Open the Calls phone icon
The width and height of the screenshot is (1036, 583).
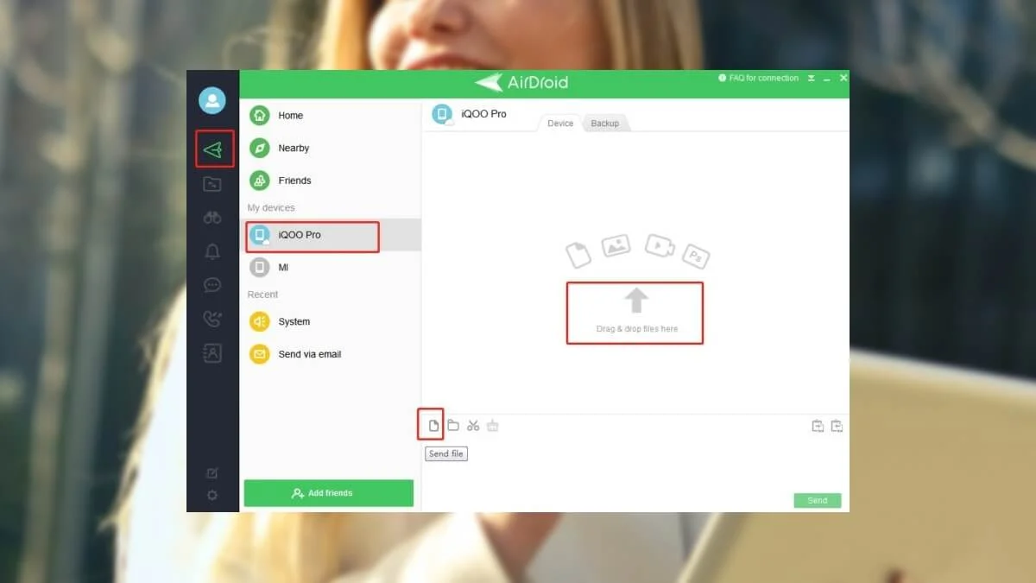point(212,319)
